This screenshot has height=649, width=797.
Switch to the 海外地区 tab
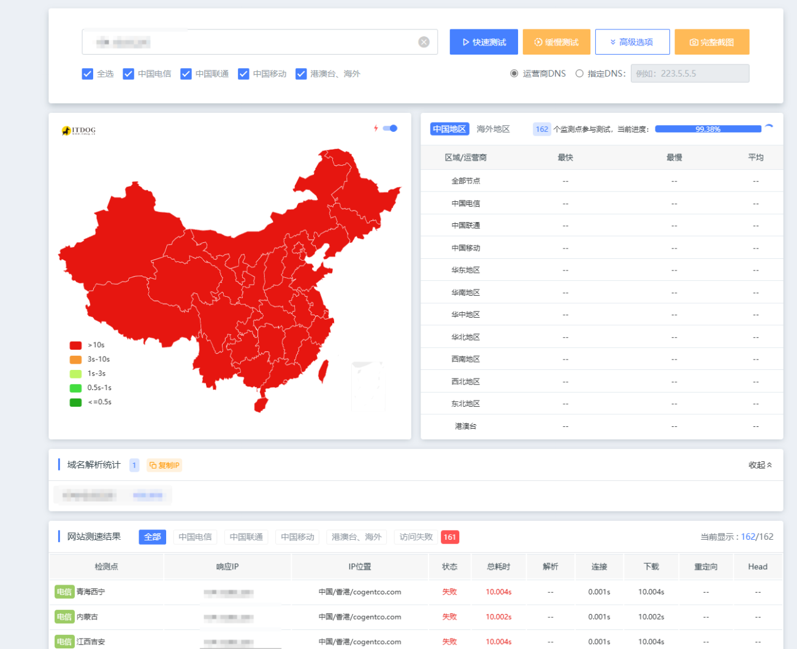(x=493, y=129)
